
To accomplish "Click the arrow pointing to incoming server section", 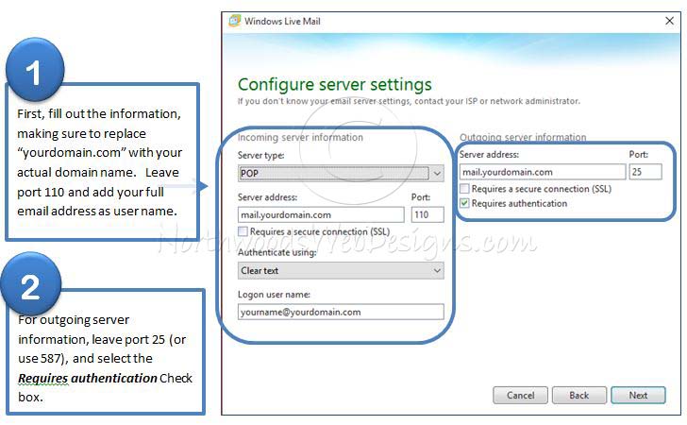I will [210, 186].
